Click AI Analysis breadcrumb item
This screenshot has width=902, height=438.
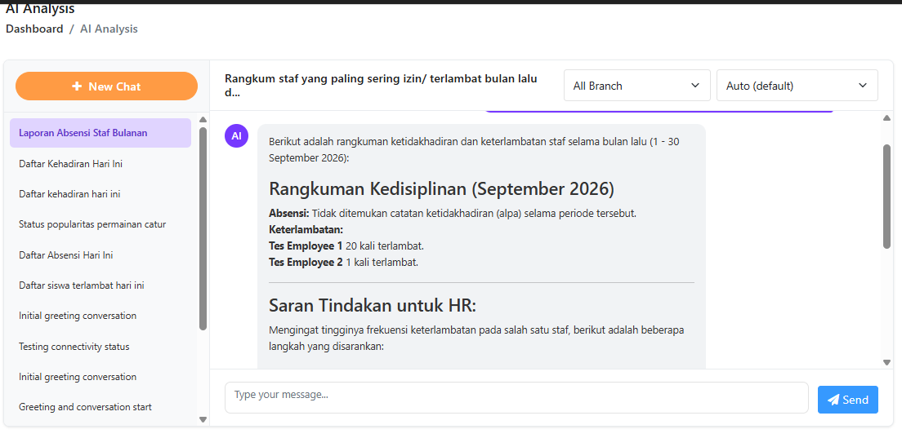point(109,29)
